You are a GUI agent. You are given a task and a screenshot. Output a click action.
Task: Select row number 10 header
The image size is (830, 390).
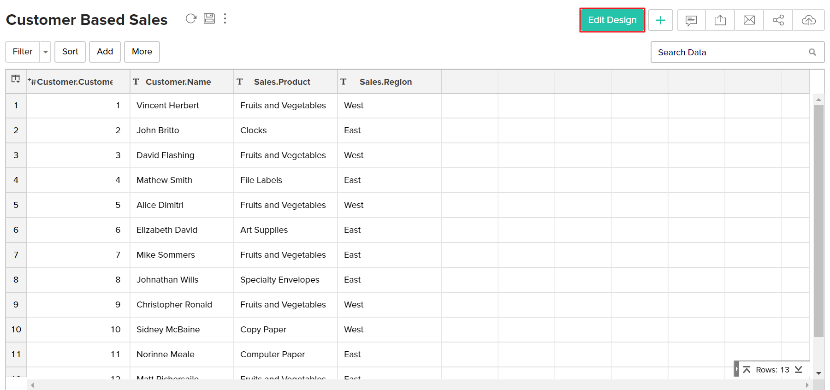click(16, 330)
